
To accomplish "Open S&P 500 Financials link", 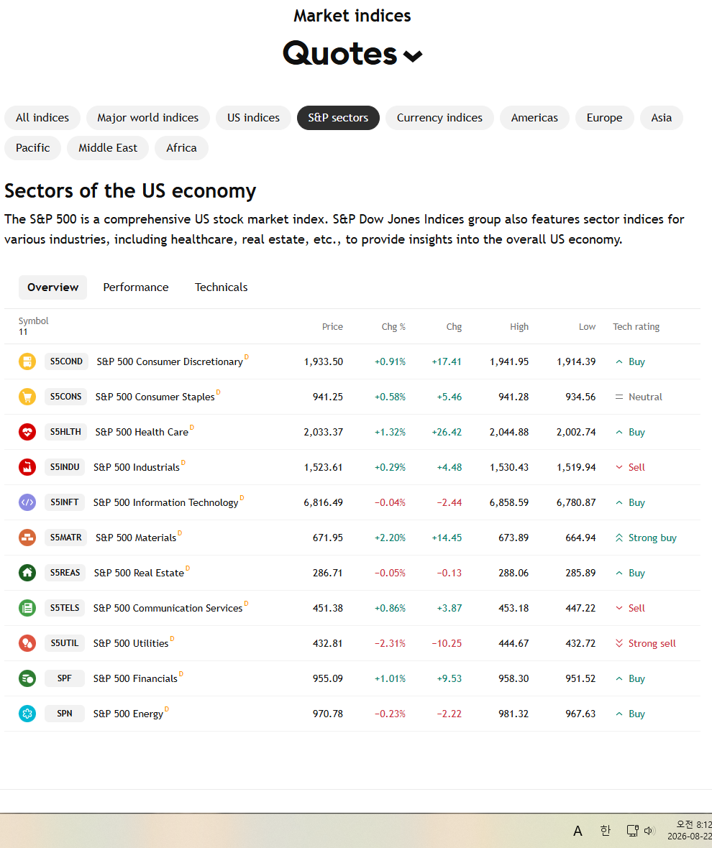I will point(135,678).
